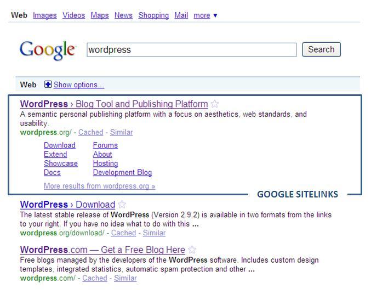371x294 pixels.
Task: Open News from the top bar
Action: point(123,15)
